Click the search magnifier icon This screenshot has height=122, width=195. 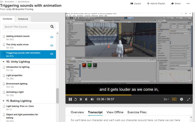click(52, 26)
